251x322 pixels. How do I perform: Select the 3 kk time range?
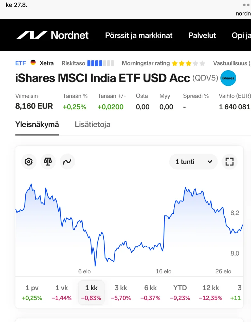121,292
